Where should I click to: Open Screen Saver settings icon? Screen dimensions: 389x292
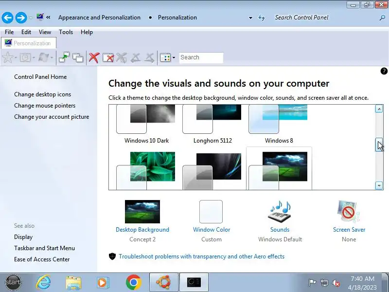pyautogui.click(x=348, y=212)
